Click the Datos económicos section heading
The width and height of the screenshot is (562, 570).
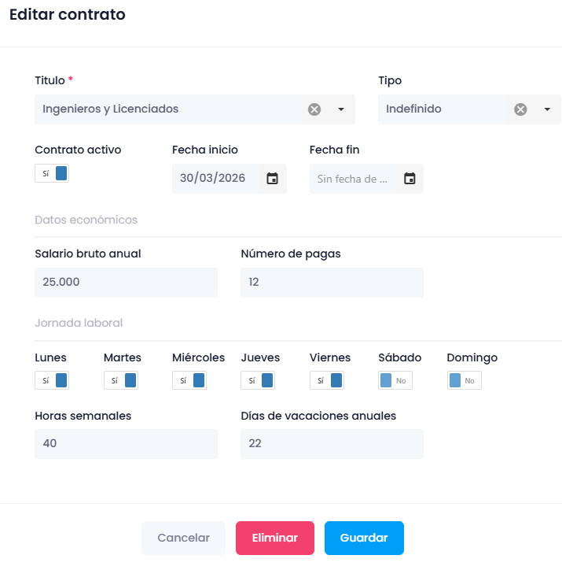[x=86, y=220]
